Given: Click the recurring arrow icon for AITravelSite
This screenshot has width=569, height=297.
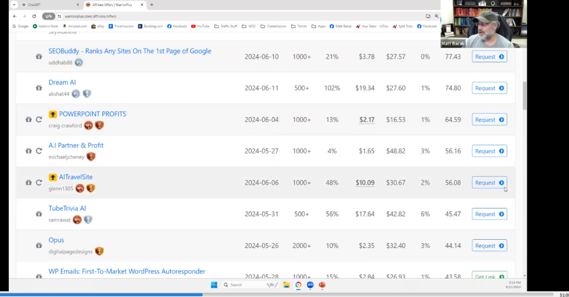Looking at the screenshot, I should pyautogui.click(x=39, y=182).
